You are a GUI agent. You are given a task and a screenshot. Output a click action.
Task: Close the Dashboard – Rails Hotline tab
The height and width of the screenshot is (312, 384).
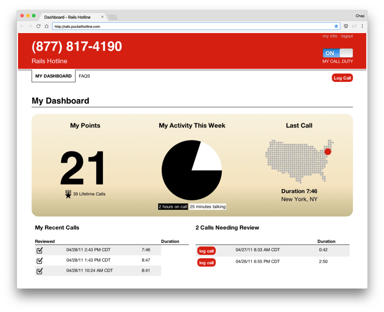click(x=102, y=17)
